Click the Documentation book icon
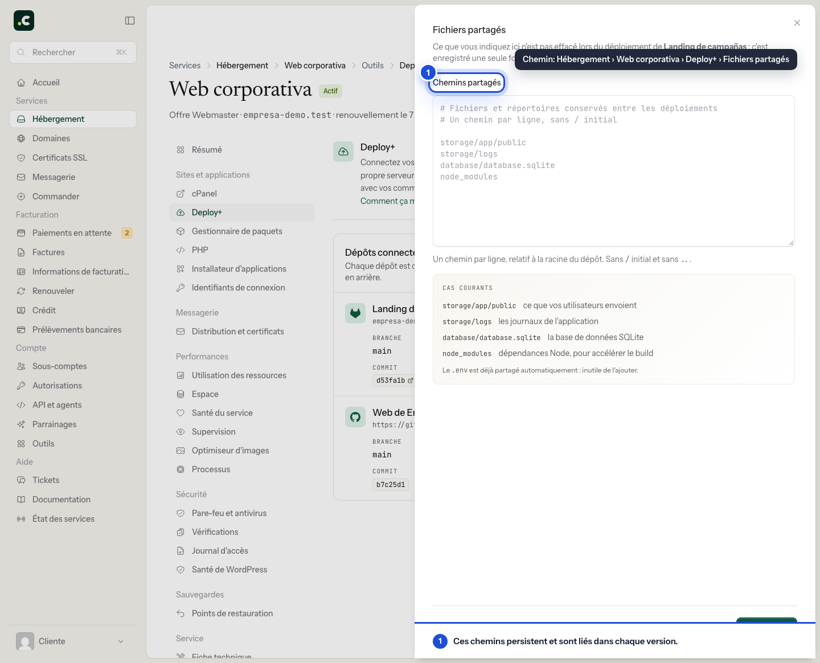Screen dimensions: 820x663 pyautogui.click(x=21, y=500)
